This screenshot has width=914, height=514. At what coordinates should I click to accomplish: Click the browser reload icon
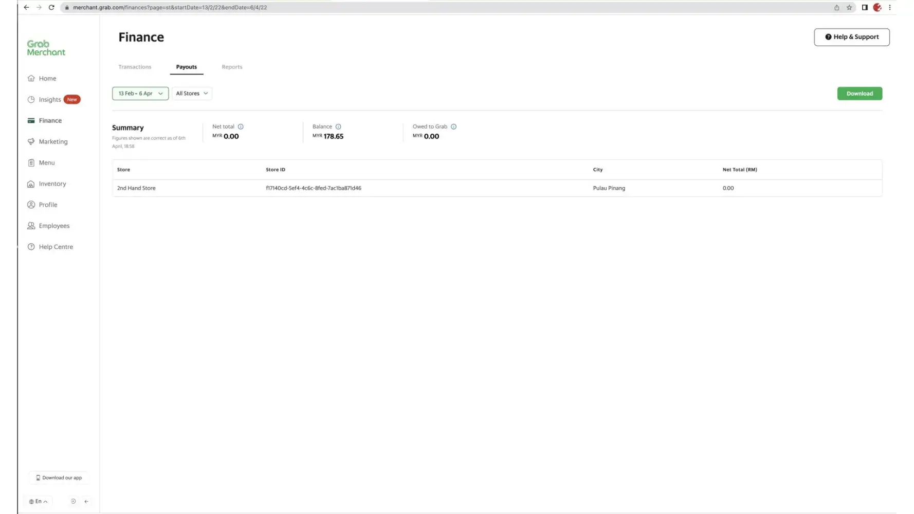coord(51,7)
